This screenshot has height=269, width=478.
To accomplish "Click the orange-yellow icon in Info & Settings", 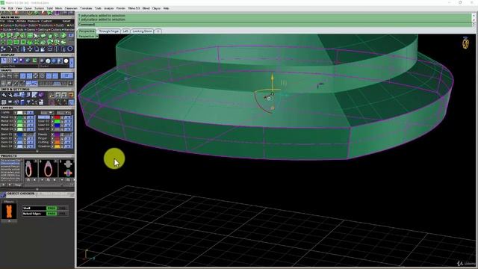I will [71, 95].
